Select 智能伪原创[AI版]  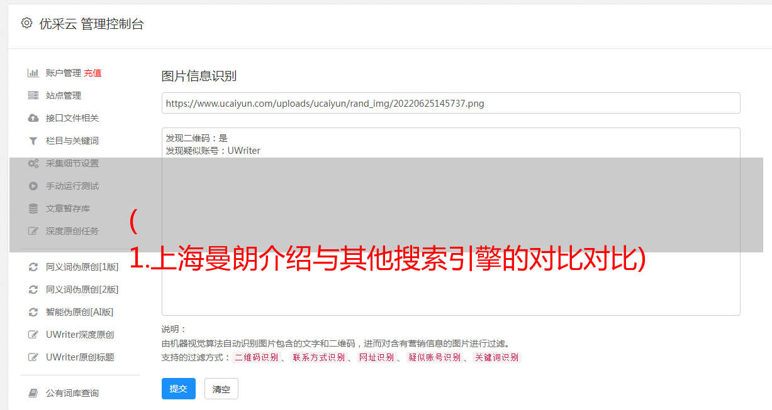click(80, 312)
